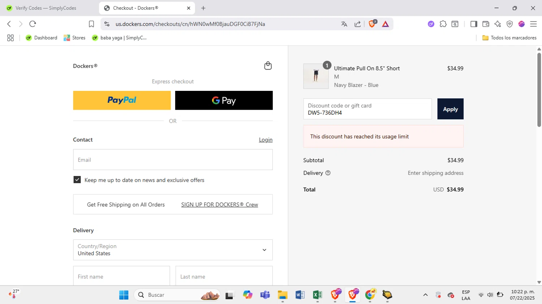
Task: Open Todos los marcadores folder
Action: (509, 38)
